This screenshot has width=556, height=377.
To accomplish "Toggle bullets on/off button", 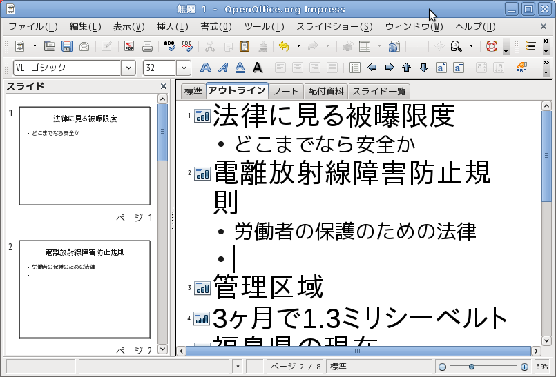I will tap(355, 68).
